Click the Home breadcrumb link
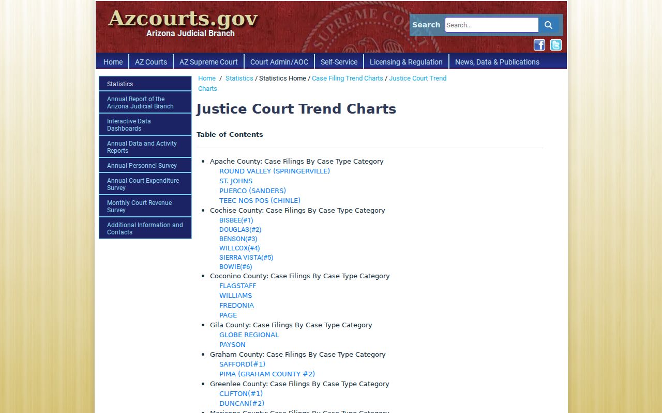Viewport: 662px width, 413px height. pyautogui.click(x=207, y=78)
